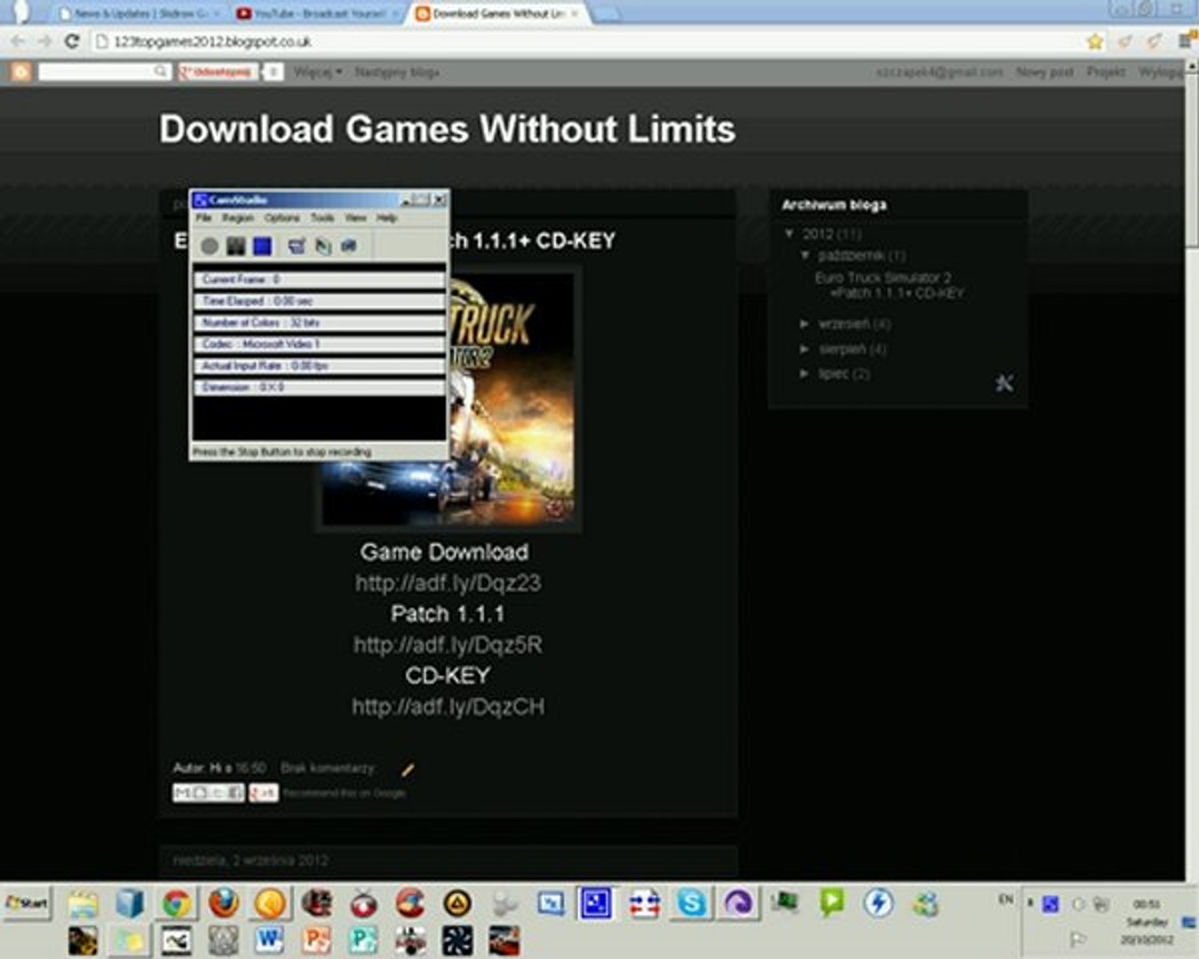Click the Windows Start button

tap(27, 903)
